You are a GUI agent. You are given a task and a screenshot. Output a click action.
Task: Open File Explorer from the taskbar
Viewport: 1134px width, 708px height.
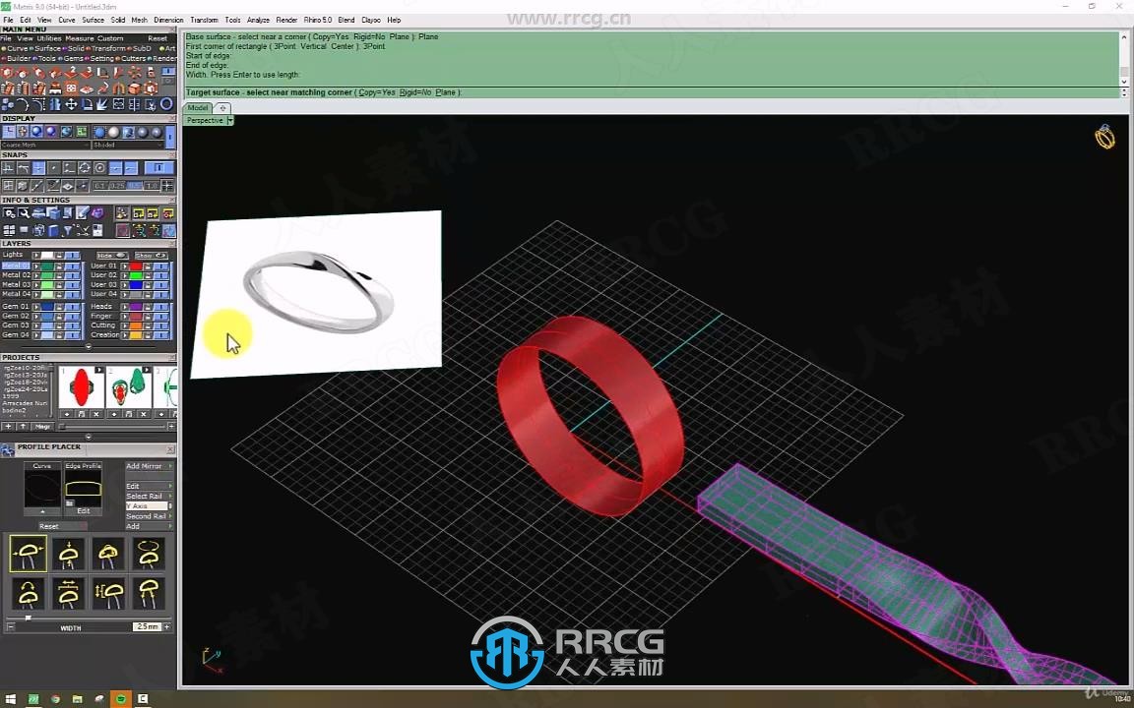tap(77, 699)
